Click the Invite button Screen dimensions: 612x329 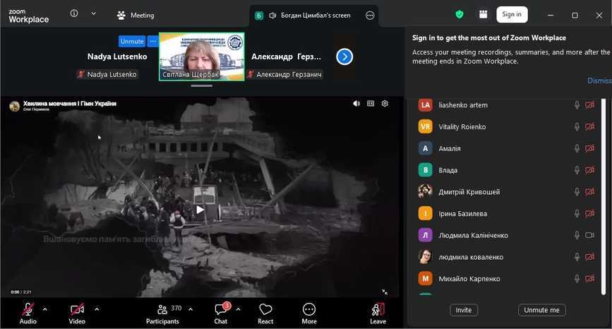(464, 310)
